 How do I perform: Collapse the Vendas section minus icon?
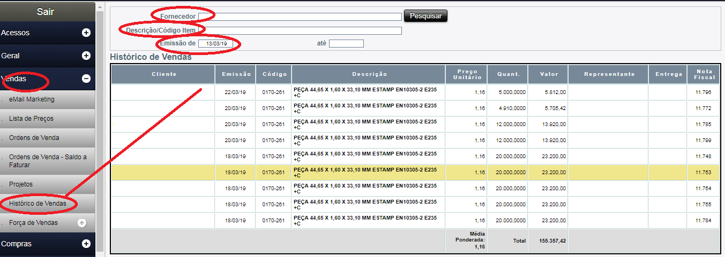pyautogui.click(x=86, y=79)
